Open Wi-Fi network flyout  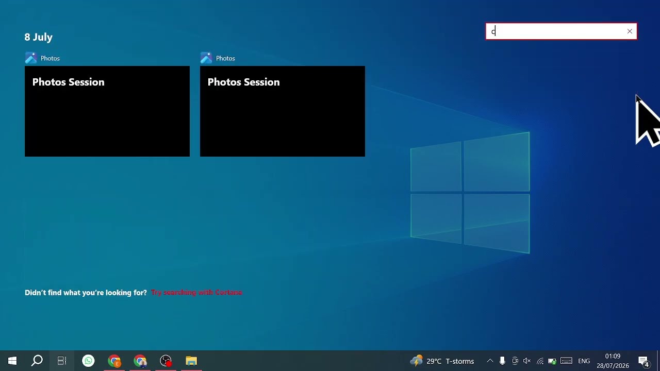(x=540, y=361)
